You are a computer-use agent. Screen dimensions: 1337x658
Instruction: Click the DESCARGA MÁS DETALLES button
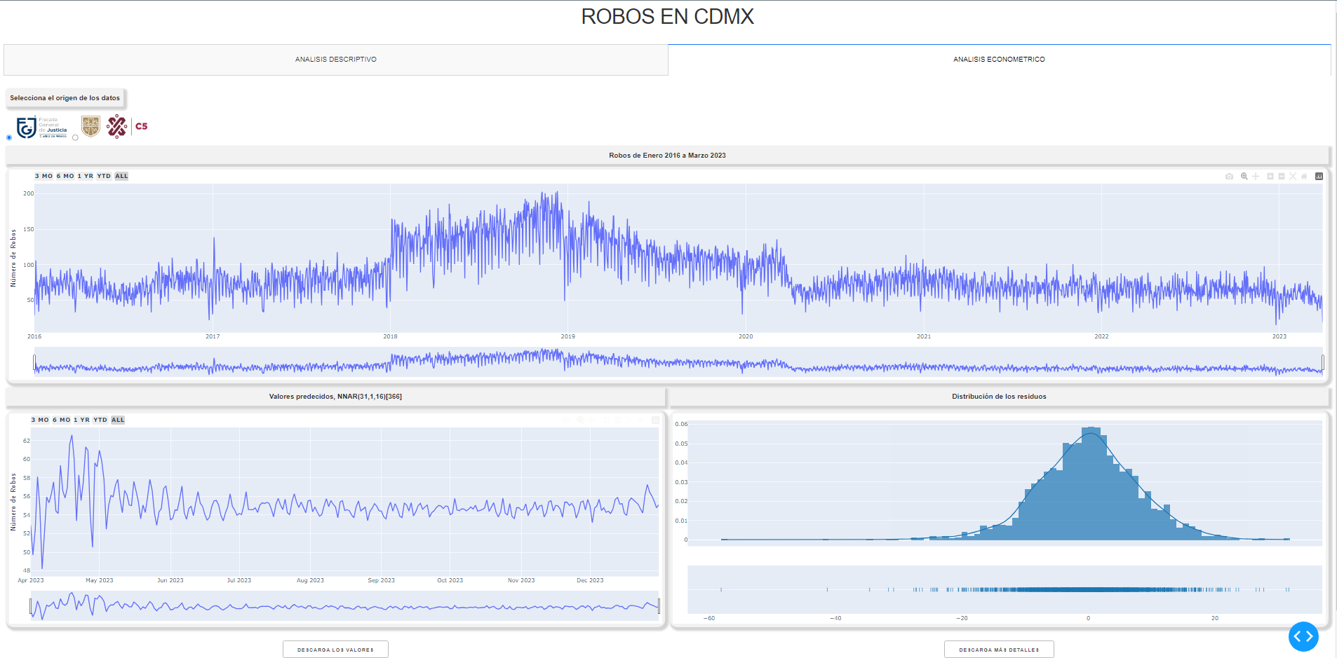(x=999, y=650)
